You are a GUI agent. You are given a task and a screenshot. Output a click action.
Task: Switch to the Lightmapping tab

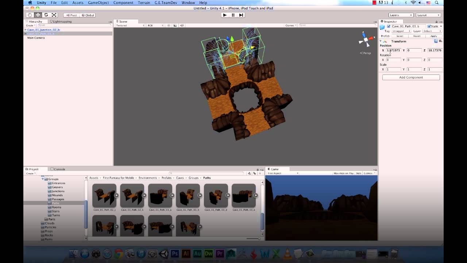click(x=61, y=22)
